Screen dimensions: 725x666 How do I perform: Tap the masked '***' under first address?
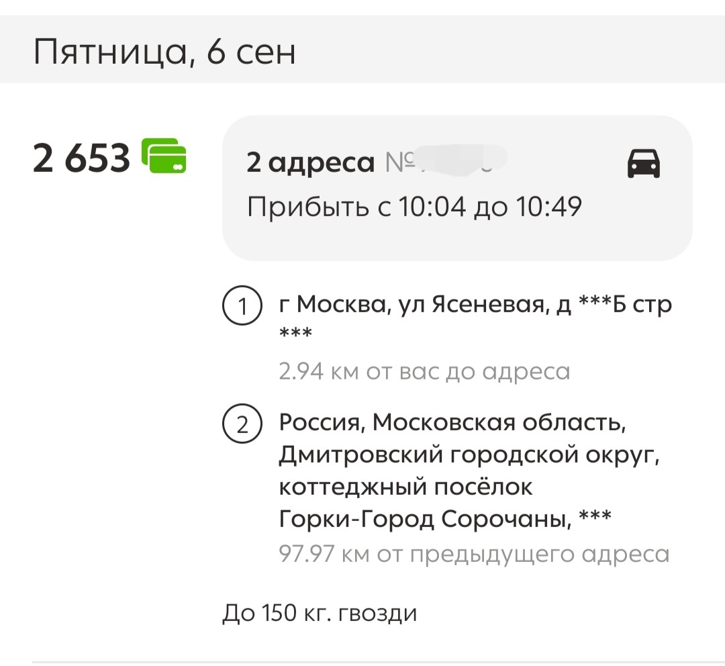point(296,333)
